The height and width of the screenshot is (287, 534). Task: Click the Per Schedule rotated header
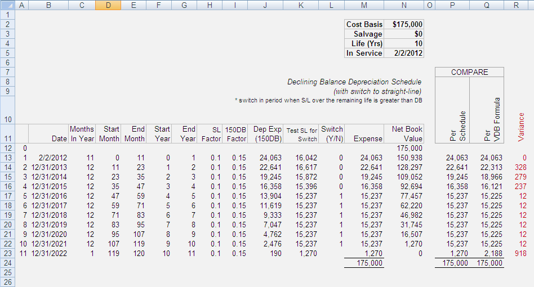[457, 126]
